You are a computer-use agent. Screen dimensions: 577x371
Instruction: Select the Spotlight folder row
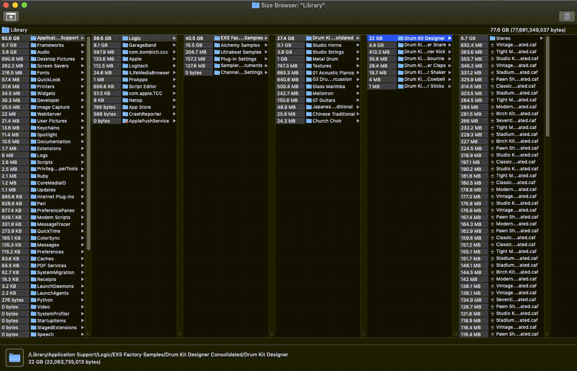tap(43, 135)
